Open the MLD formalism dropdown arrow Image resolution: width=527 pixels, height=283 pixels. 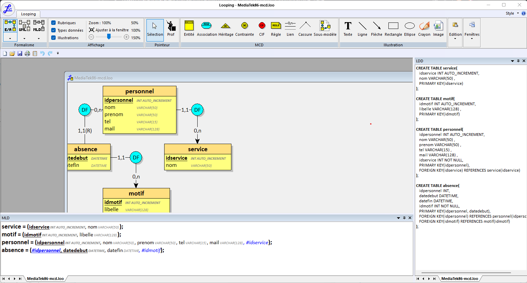[x=39, y=38]
